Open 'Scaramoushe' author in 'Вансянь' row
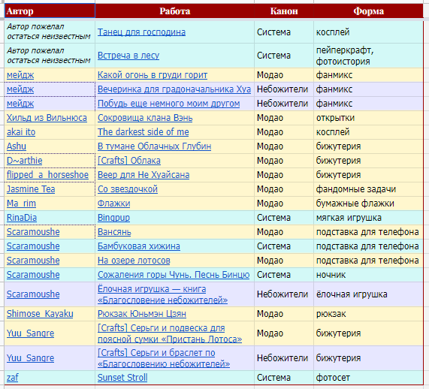Viewport: 429px width, 389px height. pyautogui.click(x=33, y=232)
